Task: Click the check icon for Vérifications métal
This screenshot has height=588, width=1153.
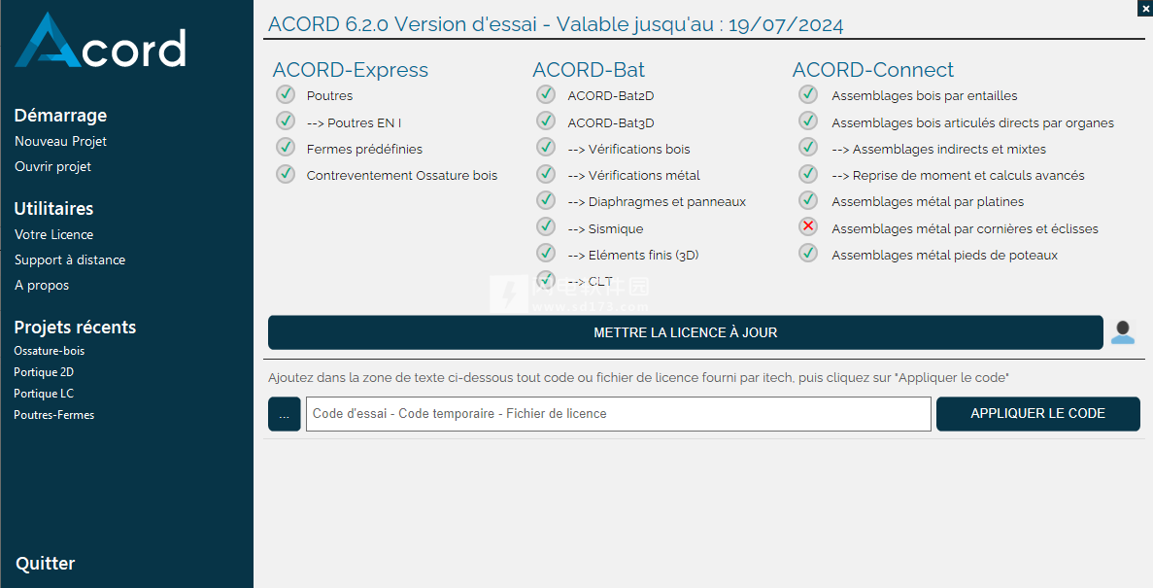Action: (x=546, y=174)
